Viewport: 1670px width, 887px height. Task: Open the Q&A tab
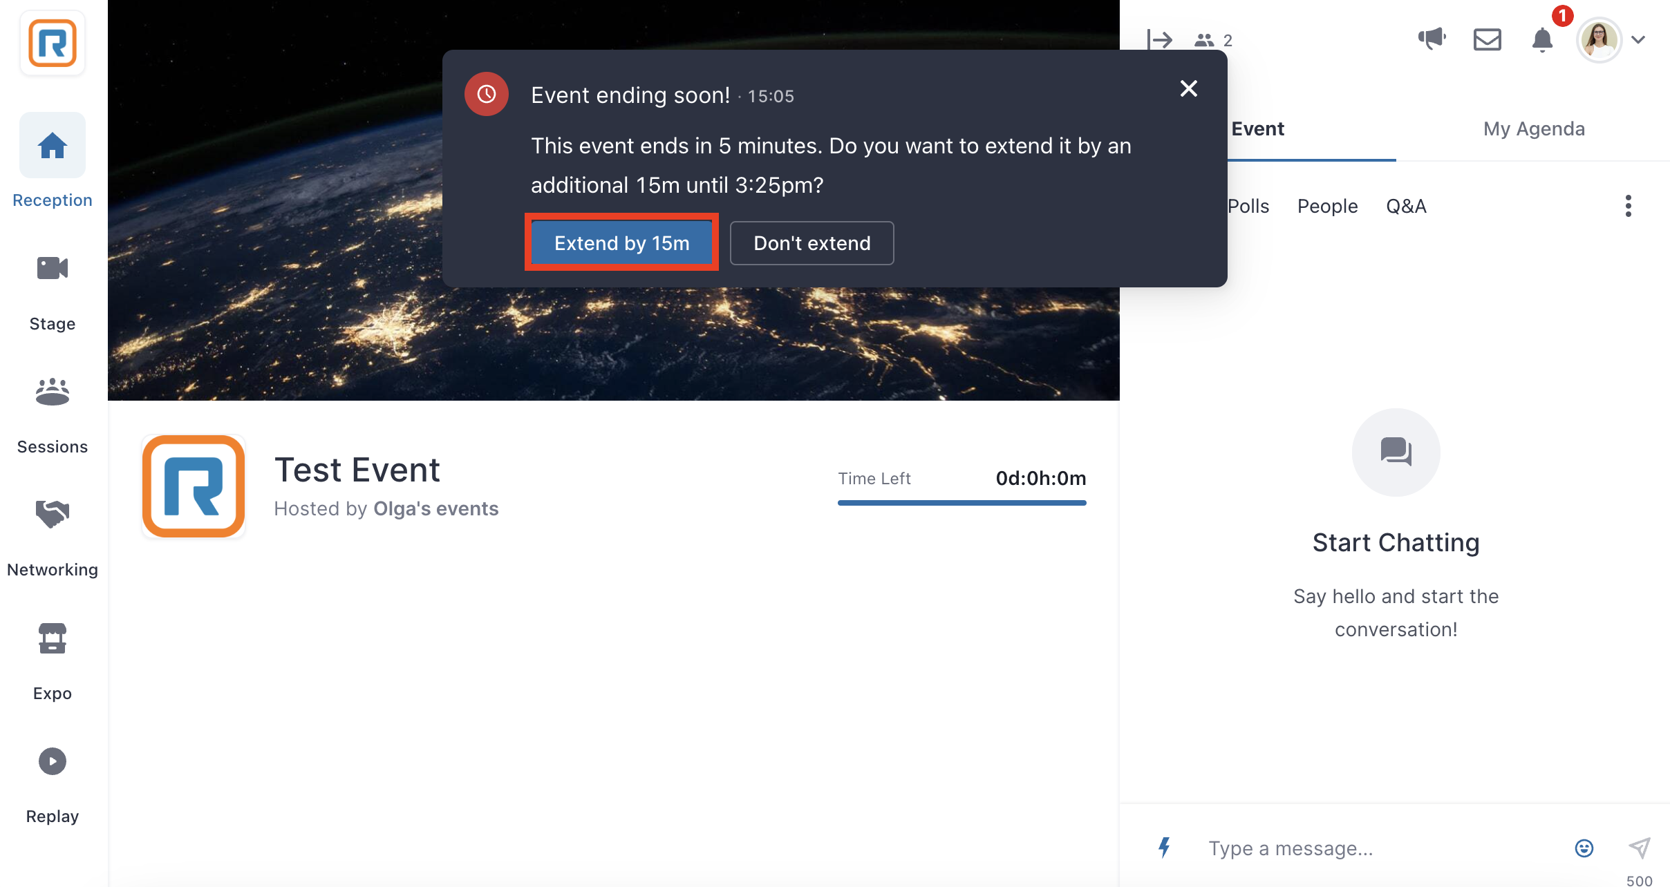pos(1406,206)
